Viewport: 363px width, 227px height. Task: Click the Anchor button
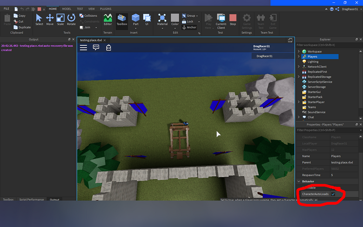coord(189,27)
